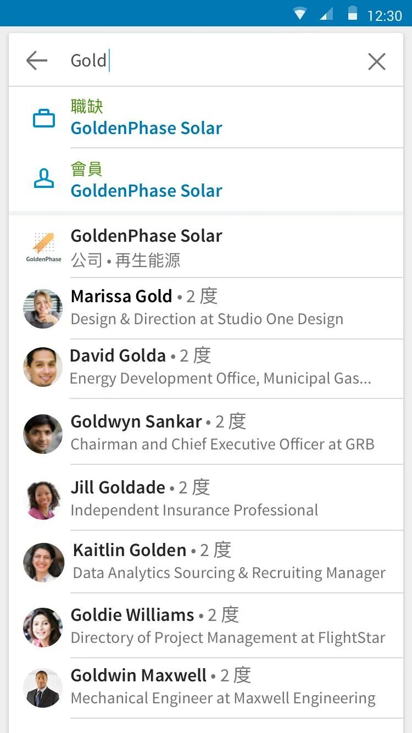The width and height of the screenshot is (412, 733).
Task: Select Goldwyn Sankar's avatar
Action: tap(43, 434)
